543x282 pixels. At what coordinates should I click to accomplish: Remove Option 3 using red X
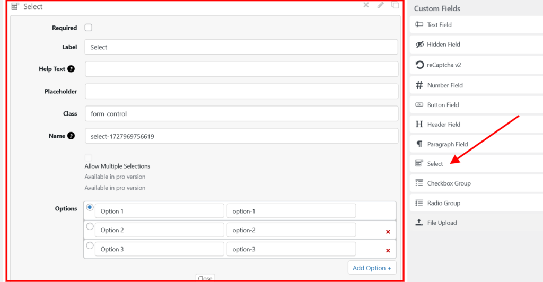[x=388, y=251]
